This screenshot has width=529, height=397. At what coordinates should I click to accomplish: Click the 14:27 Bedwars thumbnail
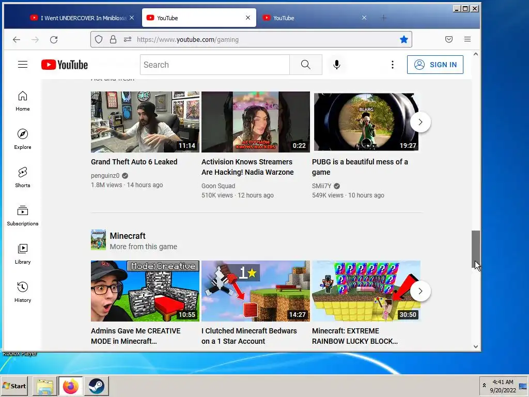tap(255, 291)
